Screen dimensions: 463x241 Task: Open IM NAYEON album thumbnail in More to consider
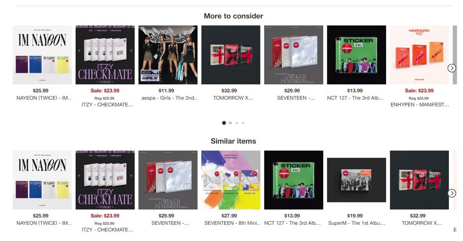point(42,55)
